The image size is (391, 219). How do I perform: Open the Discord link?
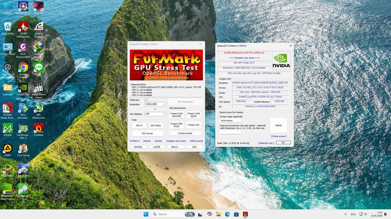(x=147, y=141)
